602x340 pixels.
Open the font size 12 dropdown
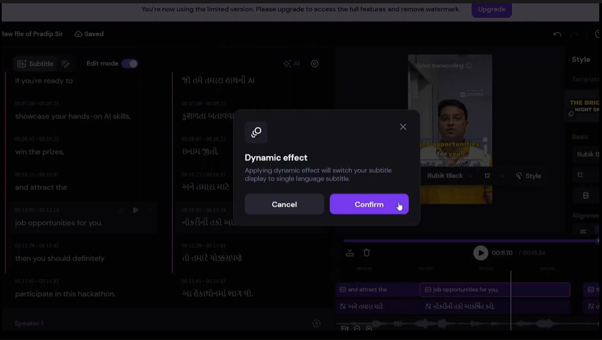point(494,176)
